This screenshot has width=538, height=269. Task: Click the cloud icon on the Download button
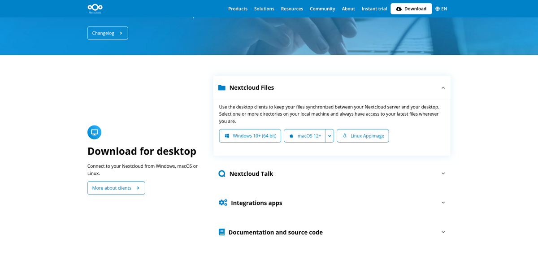[x=399, y=8]
